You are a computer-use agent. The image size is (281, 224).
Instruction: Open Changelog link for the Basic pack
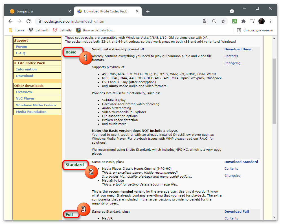(x=232, y=63)
